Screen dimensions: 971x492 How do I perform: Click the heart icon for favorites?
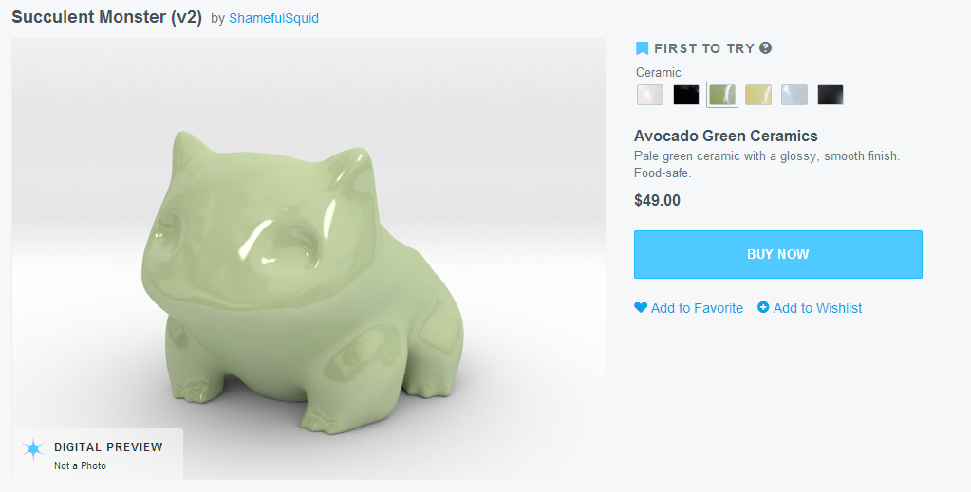[x=641, y=307]
